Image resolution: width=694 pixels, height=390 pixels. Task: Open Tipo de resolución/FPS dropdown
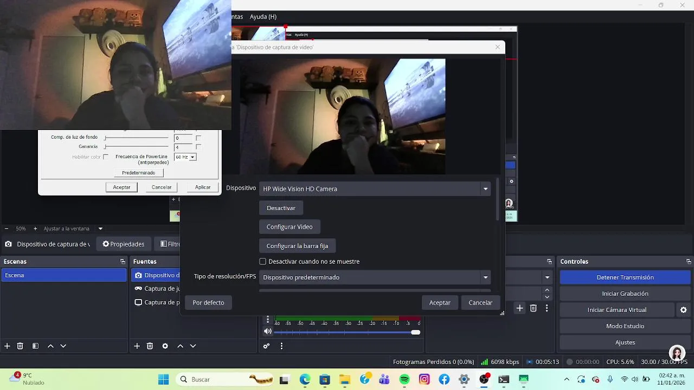pyautogui.click(x=485, y=277)
